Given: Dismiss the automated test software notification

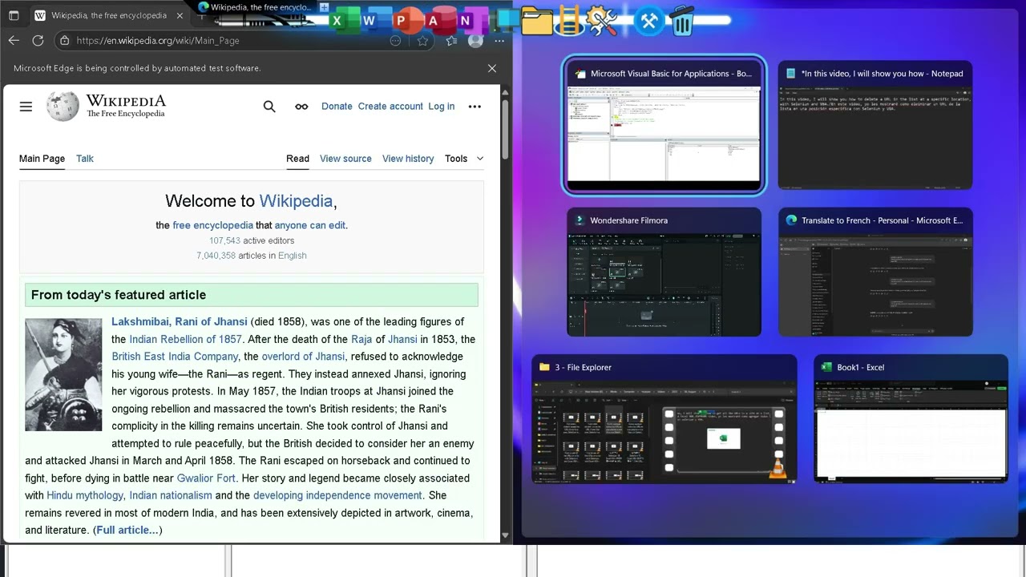Looking at the screenshot, I should point(492,68).
